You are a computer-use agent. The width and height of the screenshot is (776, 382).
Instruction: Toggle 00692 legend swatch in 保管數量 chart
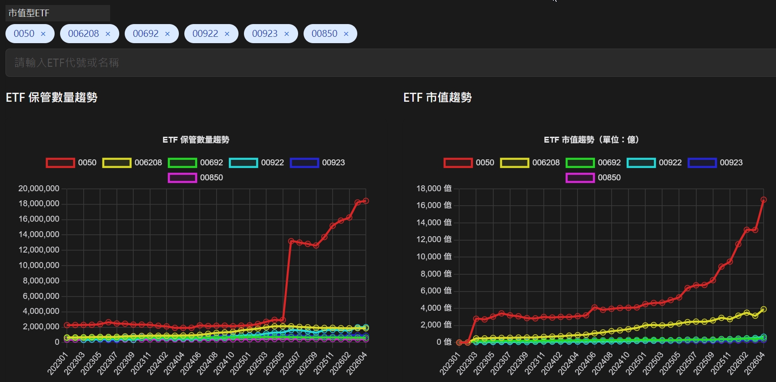[x=182, y=163]
